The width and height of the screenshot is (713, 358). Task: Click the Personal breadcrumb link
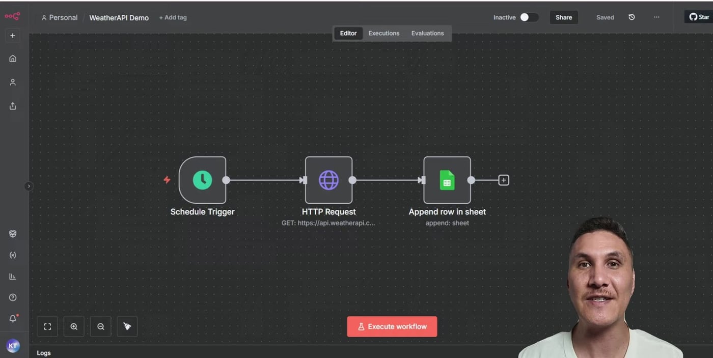60,17
